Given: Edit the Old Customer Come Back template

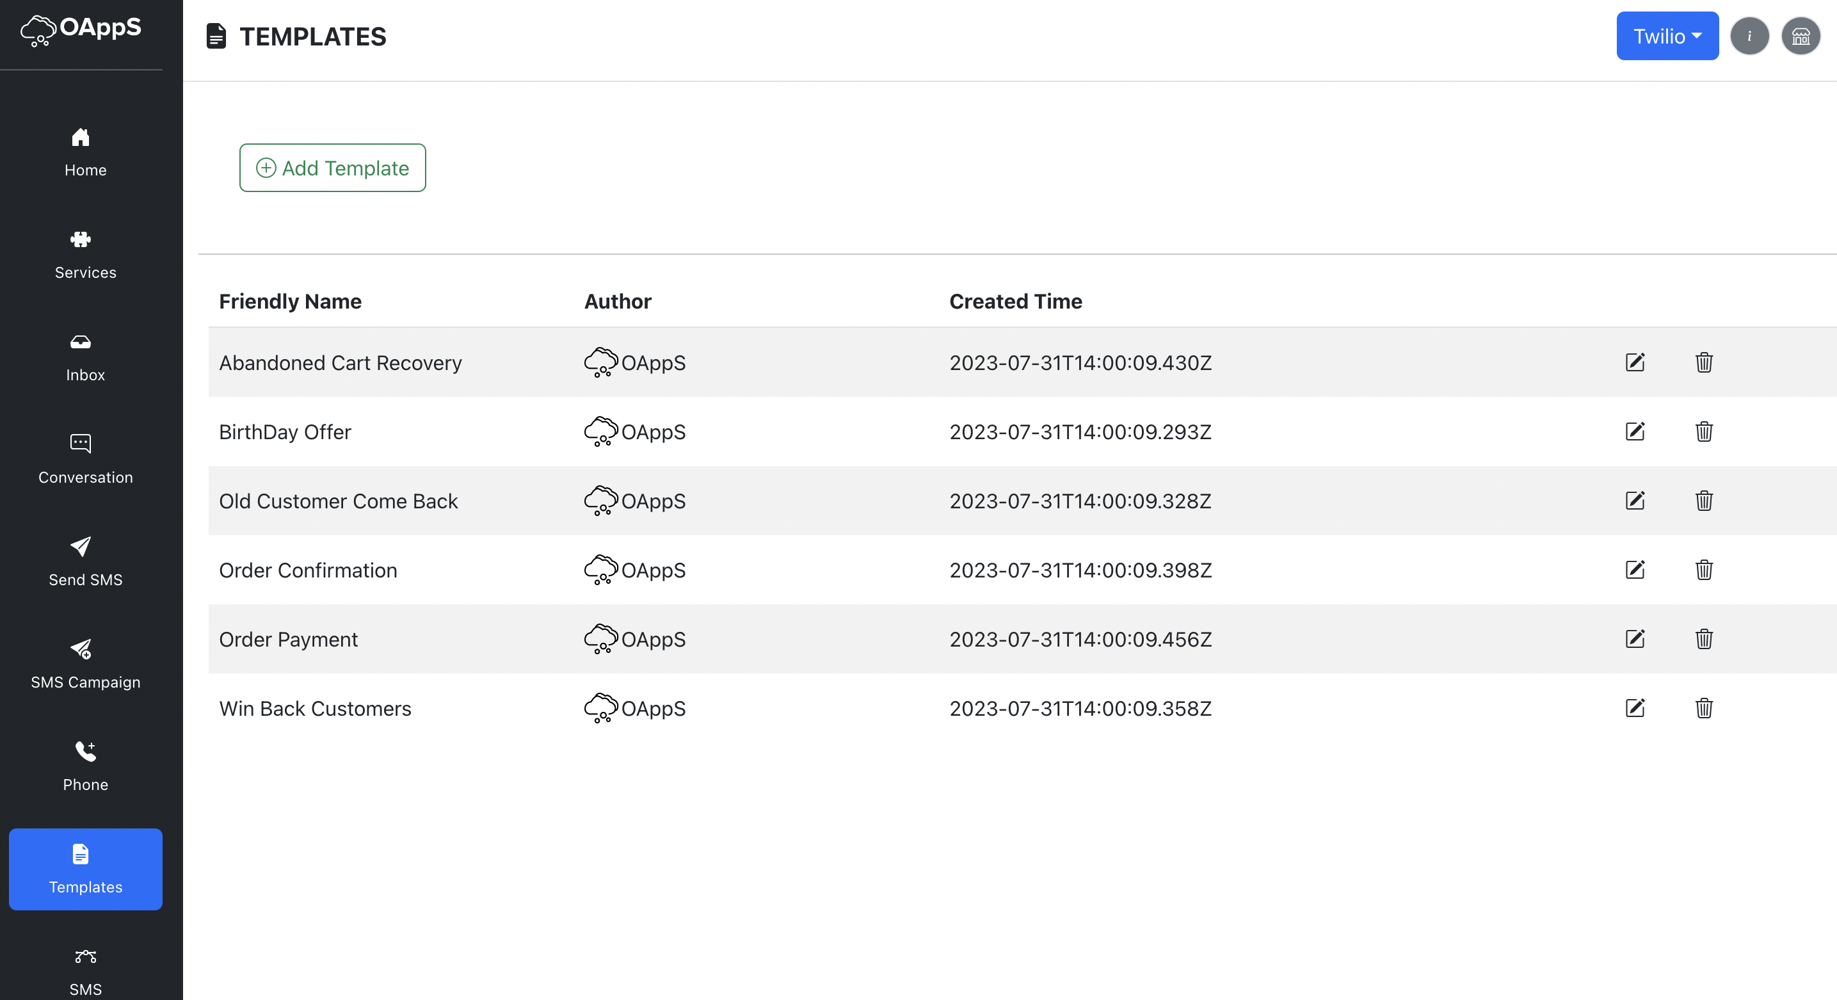Looking at the screenshot, I should click(x=1635, y=501).
